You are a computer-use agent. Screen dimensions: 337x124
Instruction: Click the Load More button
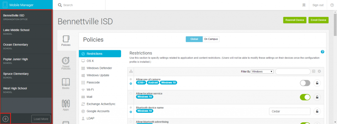(x=41, y=119)
